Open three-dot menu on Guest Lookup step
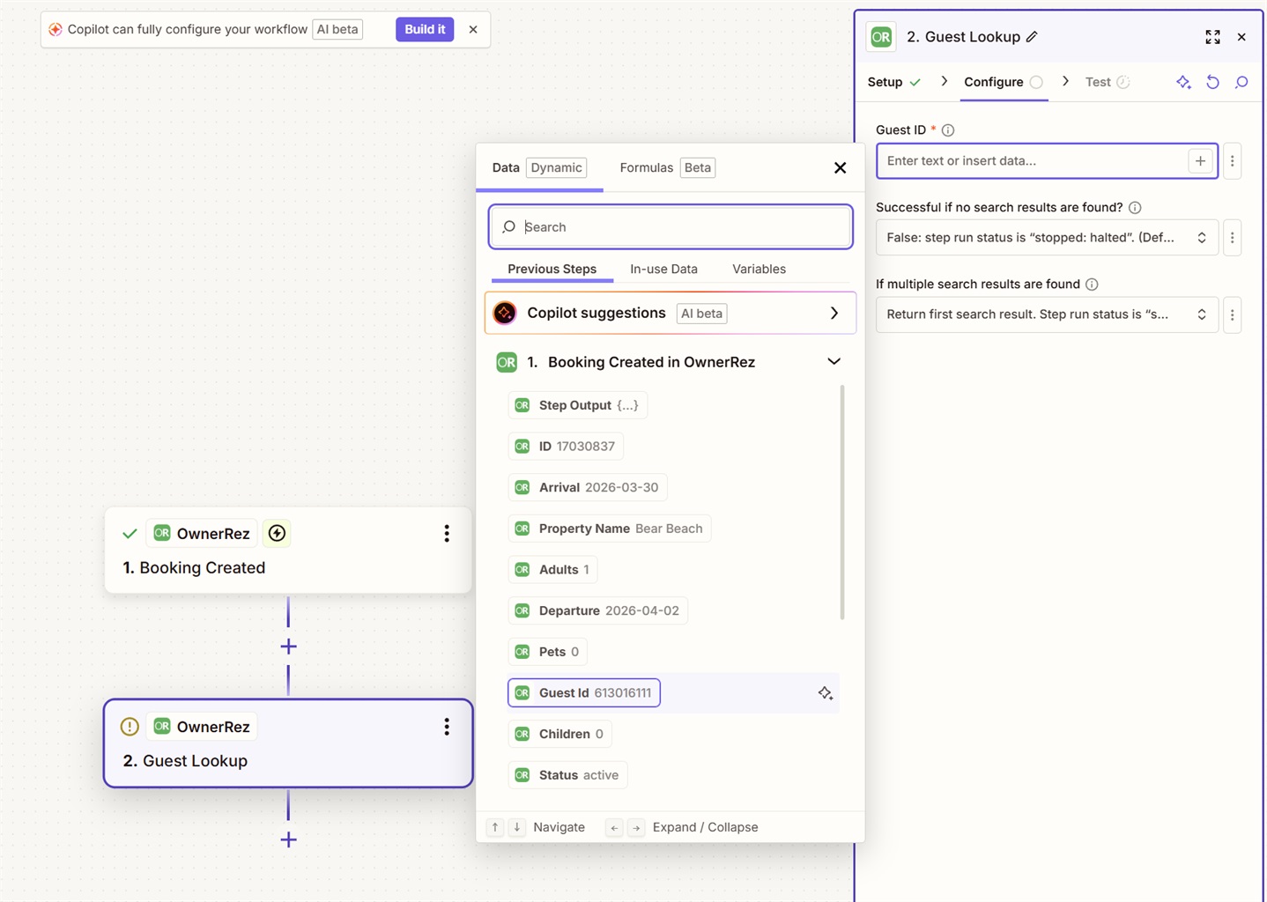This screenshot has height=902, width=1267. pos(447,727)
